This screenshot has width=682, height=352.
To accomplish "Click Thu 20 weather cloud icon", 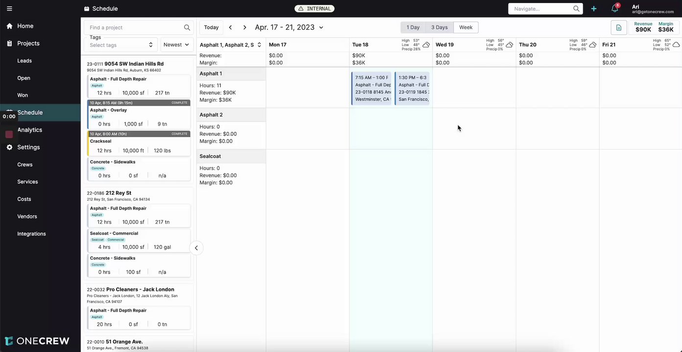I will click(592, 44).
